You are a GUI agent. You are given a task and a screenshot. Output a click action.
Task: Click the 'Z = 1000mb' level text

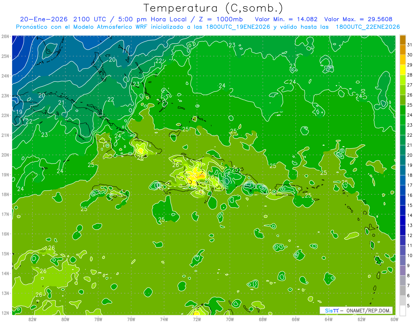tap(221, 19)
